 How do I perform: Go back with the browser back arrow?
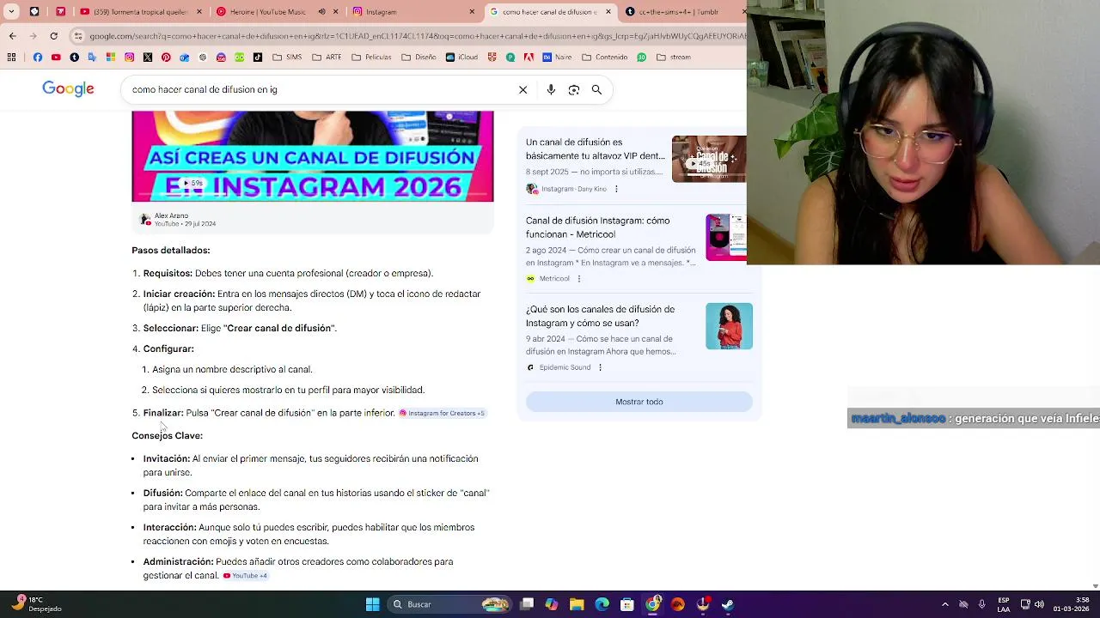click(12, 36)
